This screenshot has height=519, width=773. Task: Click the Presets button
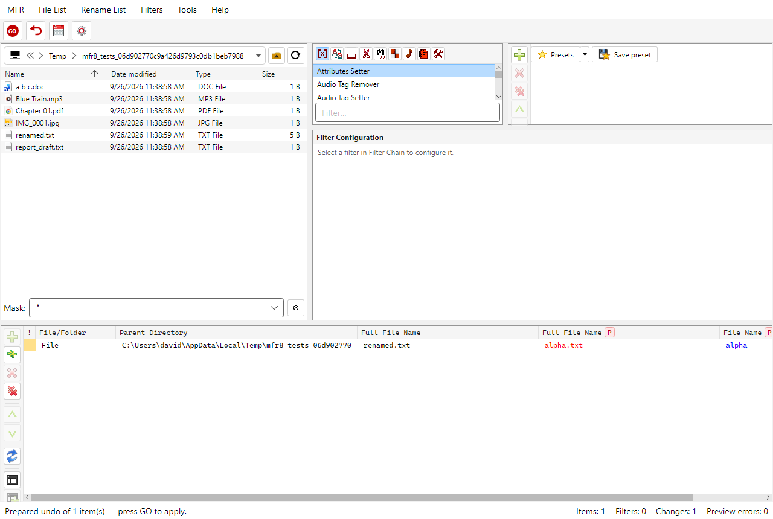pos(556,54)
